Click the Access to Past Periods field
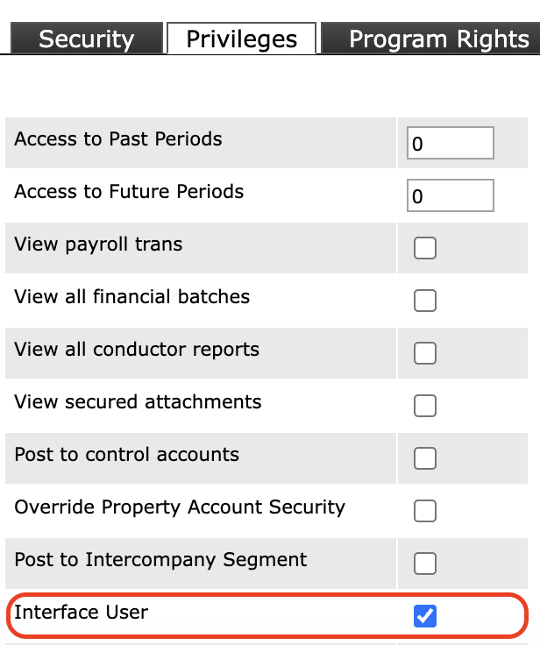This screenshot has height=645, width=540. pos(451,144)
